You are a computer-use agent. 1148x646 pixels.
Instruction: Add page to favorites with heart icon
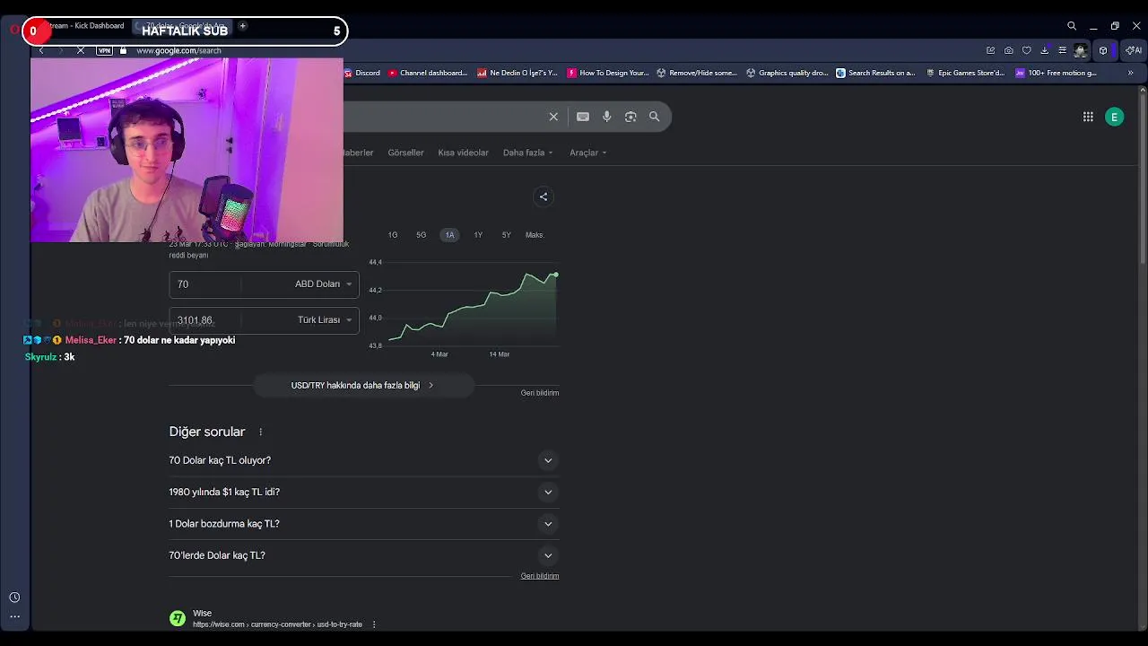click(x=1027, y=50)
